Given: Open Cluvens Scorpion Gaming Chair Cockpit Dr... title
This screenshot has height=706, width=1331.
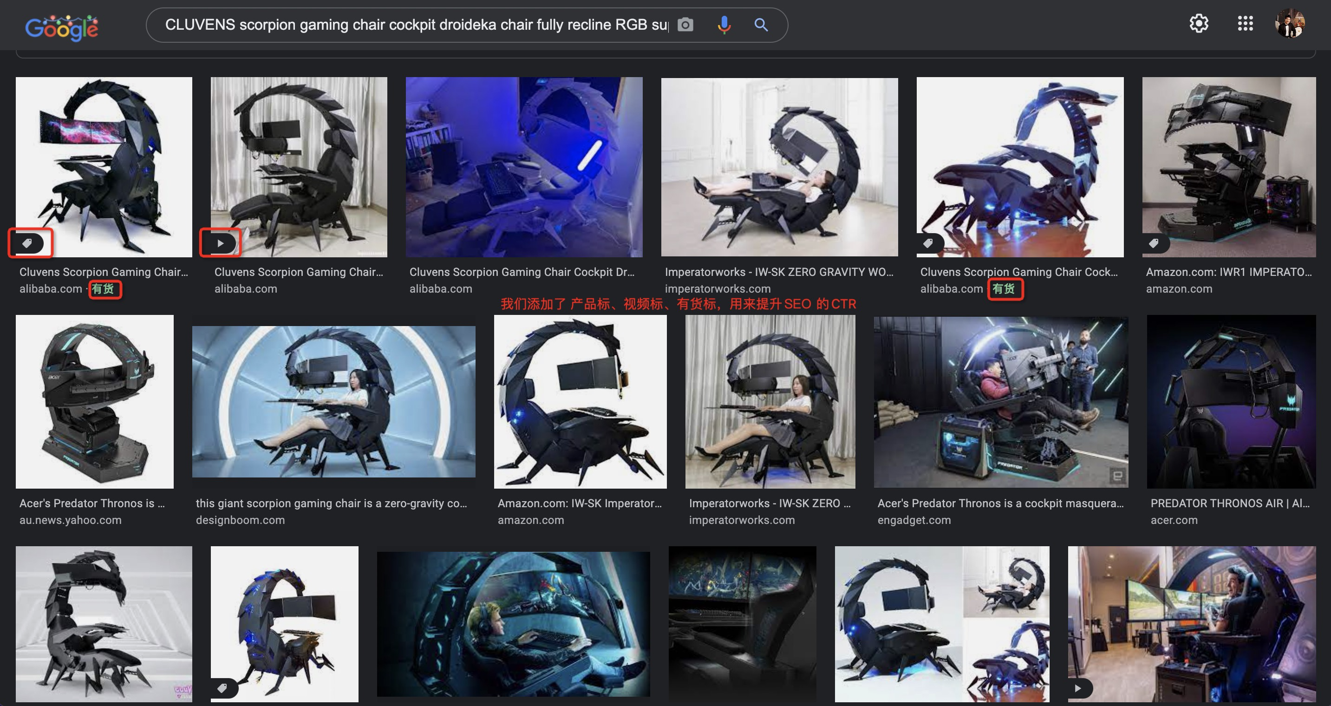Looking at the screenshot, I should click(x=522, y=272).
